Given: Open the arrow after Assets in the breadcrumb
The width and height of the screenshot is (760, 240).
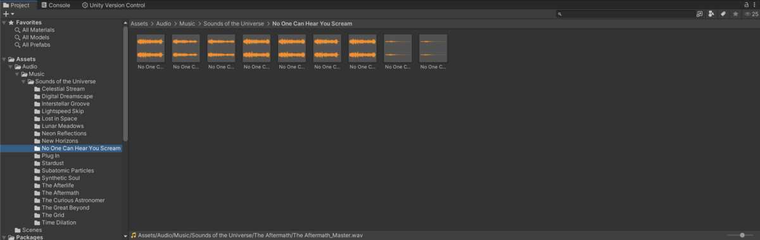Looking at the screenshot, I should pos(152,23).
